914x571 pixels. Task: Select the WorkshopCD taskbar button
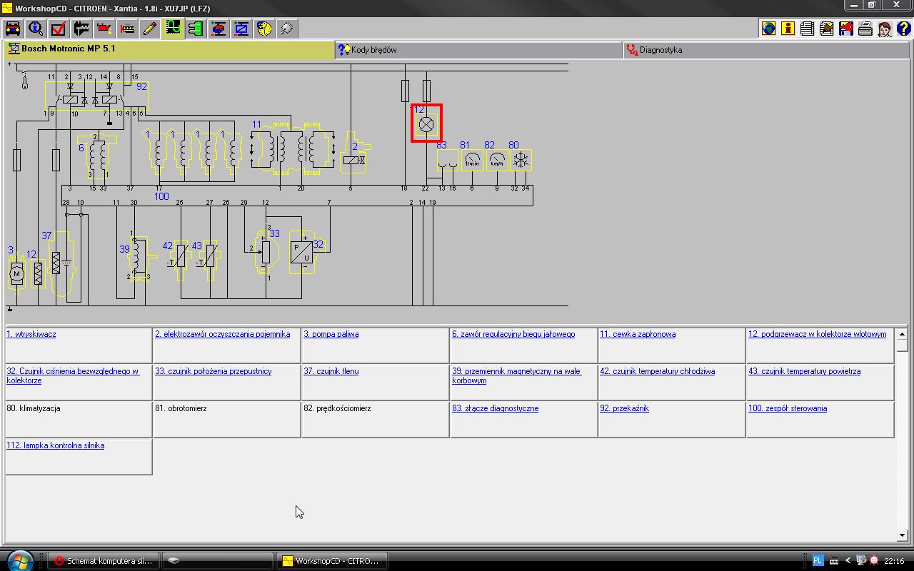coord(332,560)
